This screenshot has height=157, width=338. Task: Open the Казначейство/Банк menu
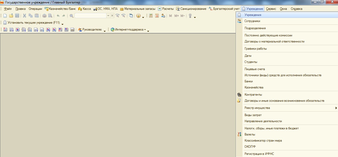click(x=60, y=9)
